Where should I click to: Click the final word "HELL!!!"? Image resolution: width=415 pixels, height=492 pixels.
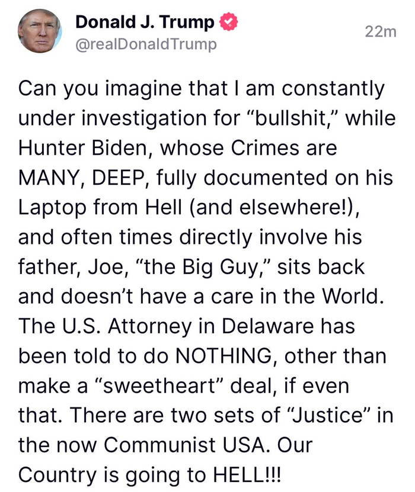(238, 474)
